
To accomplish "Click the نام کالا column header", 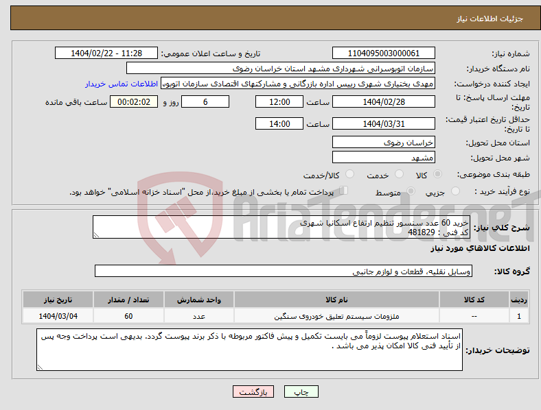I will [x=336, y=300].
